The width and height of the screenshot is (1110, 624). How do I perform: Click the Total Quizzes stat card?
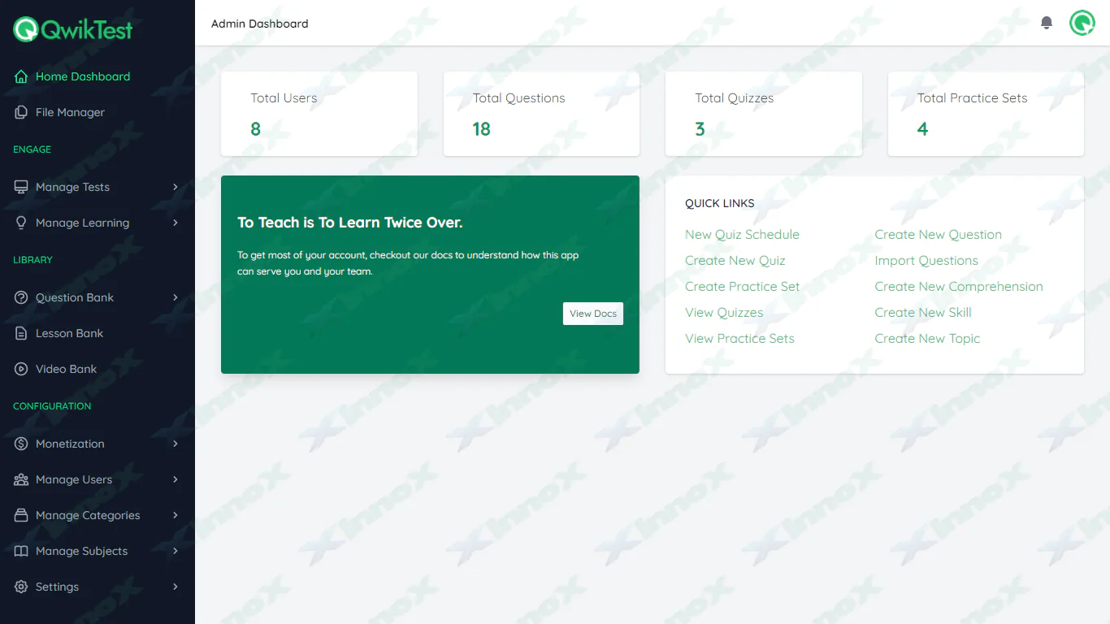point(763,114)
